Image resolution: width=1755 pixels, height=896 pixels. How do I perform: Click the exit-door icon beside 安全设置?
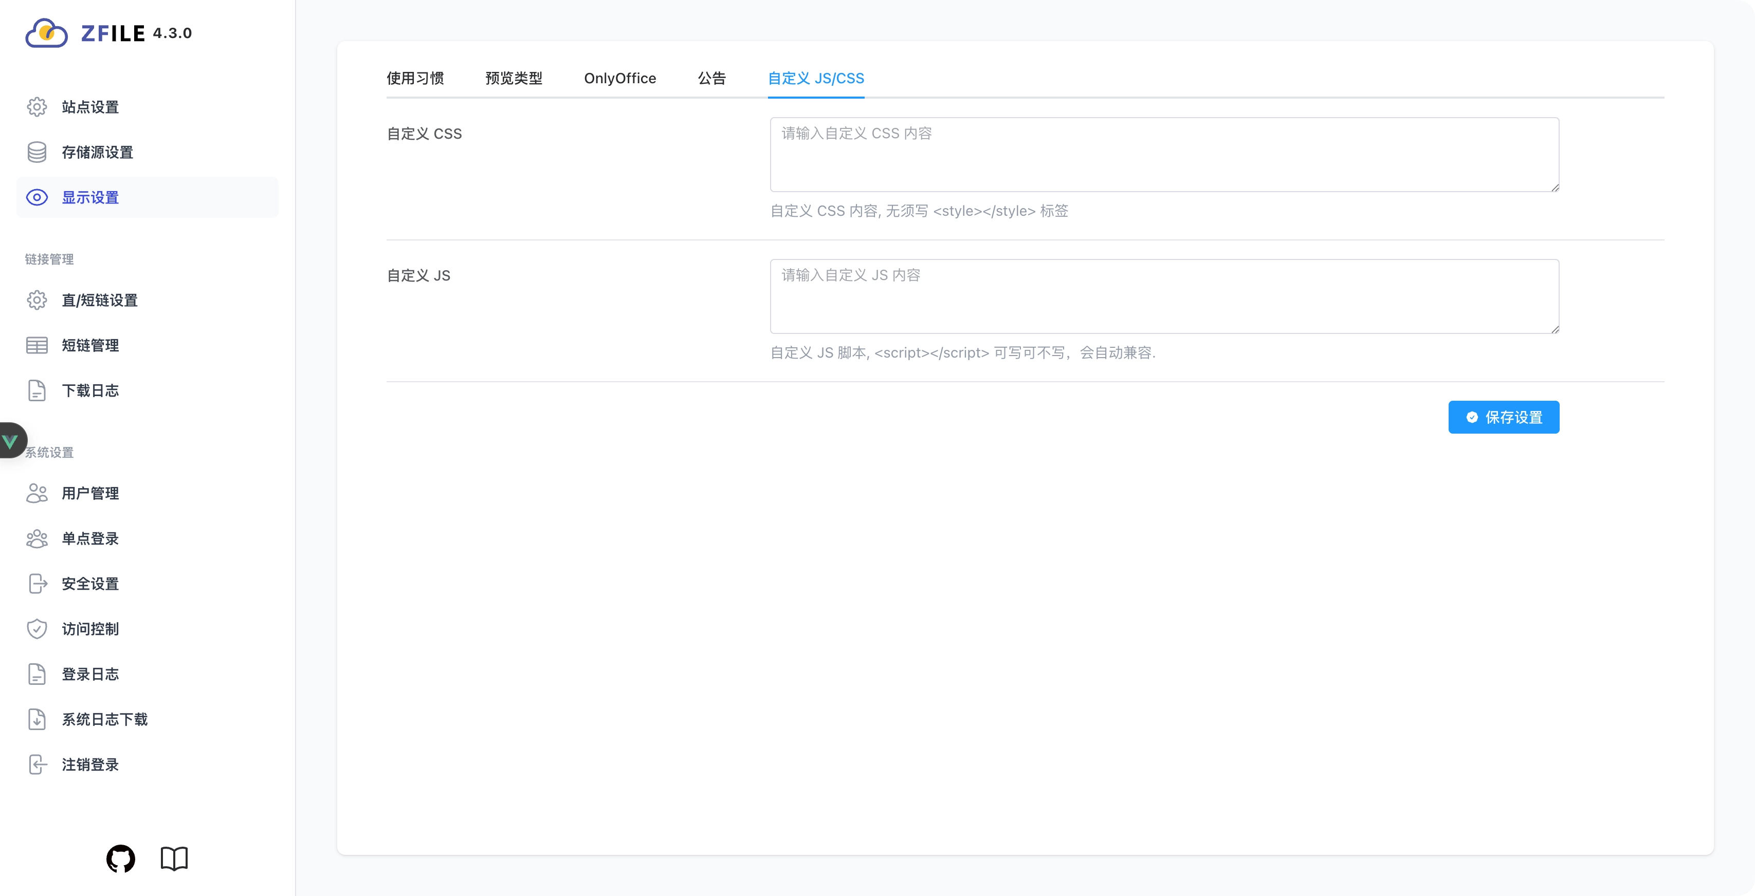(38, 584)
